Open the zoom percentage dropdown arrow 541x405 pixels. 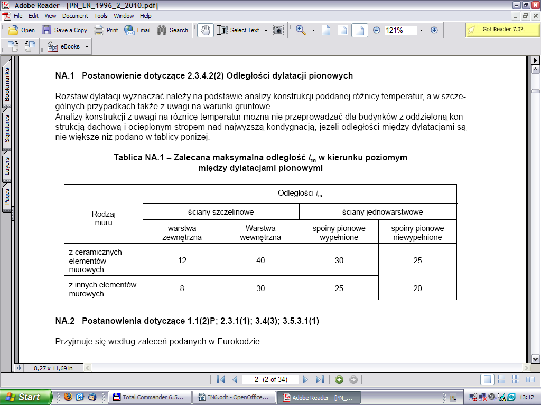tap(421, 30)
